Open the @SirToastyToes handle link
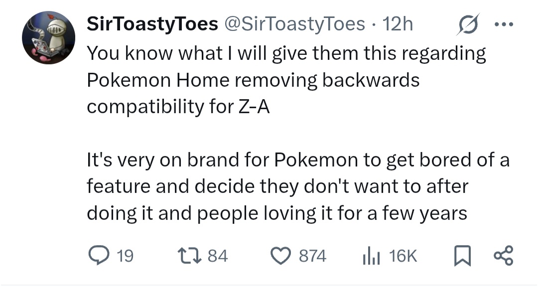The width and height of the screenshot is (538, 290). (x=295, y=24)
